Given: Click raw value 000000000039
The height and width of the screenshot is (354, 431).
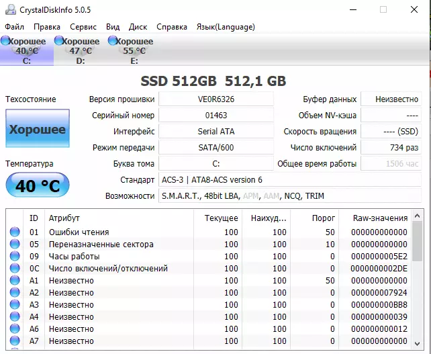Looking at the screenshot, I should tap(379, 317).
